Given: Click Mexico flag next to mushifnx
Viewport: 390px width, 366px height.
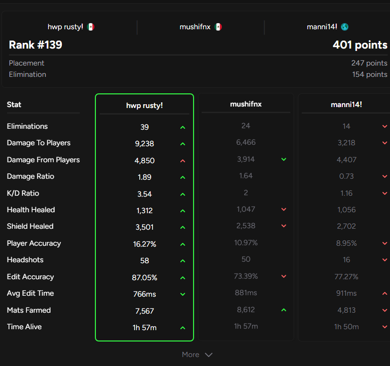Looking at the screenshot, I should [x=218, y=27].
